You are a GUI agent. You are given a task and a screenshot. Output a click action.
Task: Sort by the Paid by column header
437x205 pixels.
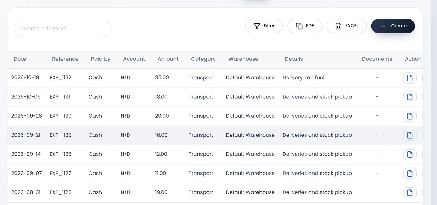pos(101,59)
